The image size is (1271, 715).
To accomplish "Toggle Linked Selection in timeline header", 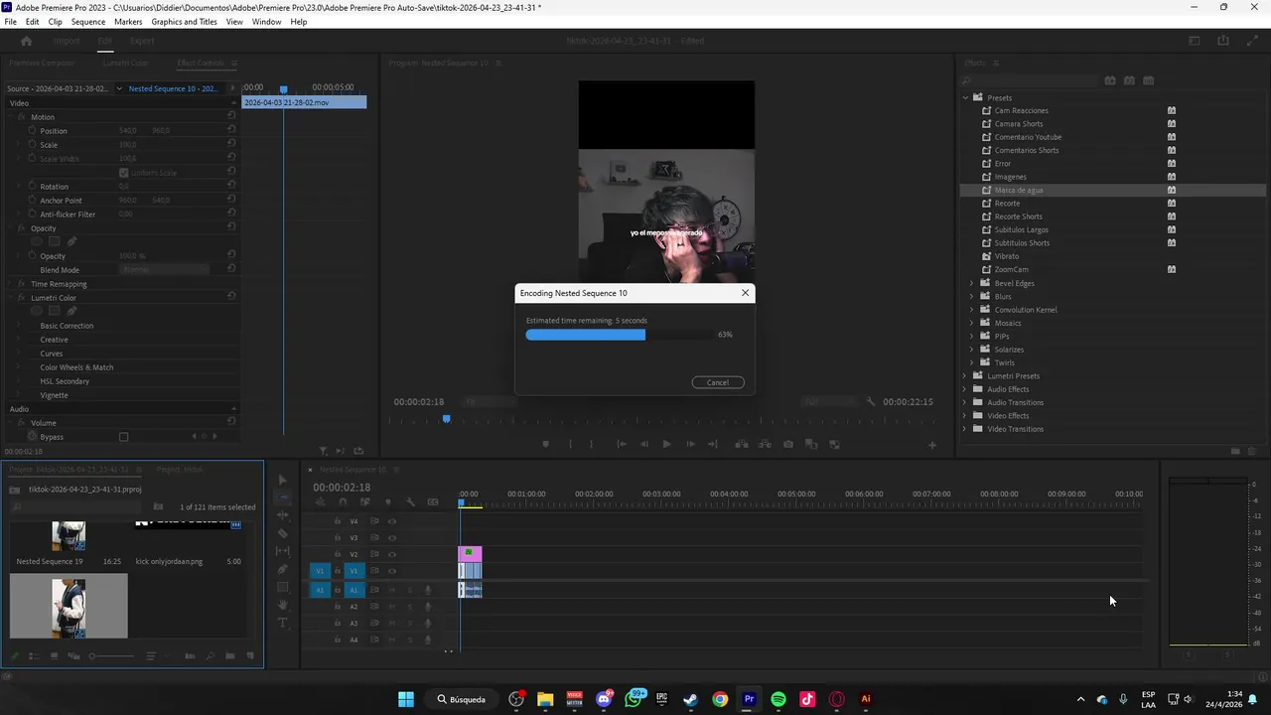I will (x=364, y=502).
